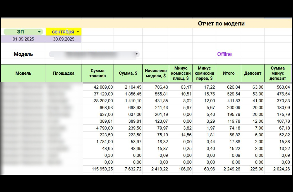
Task: Select the Минус комиссии перев, $ header
Action: [x=204, y=73]
